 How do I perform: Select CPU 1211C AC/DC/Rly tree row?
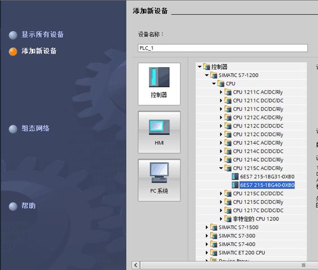[x=251, y=92]
